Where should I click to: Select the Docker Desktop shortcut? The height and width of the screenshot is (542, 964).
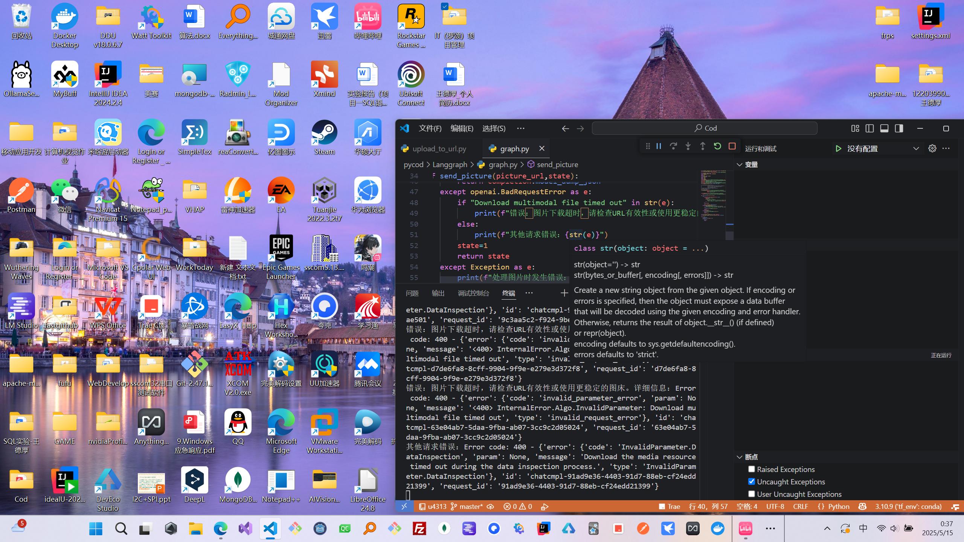click(x=64, y=26)
